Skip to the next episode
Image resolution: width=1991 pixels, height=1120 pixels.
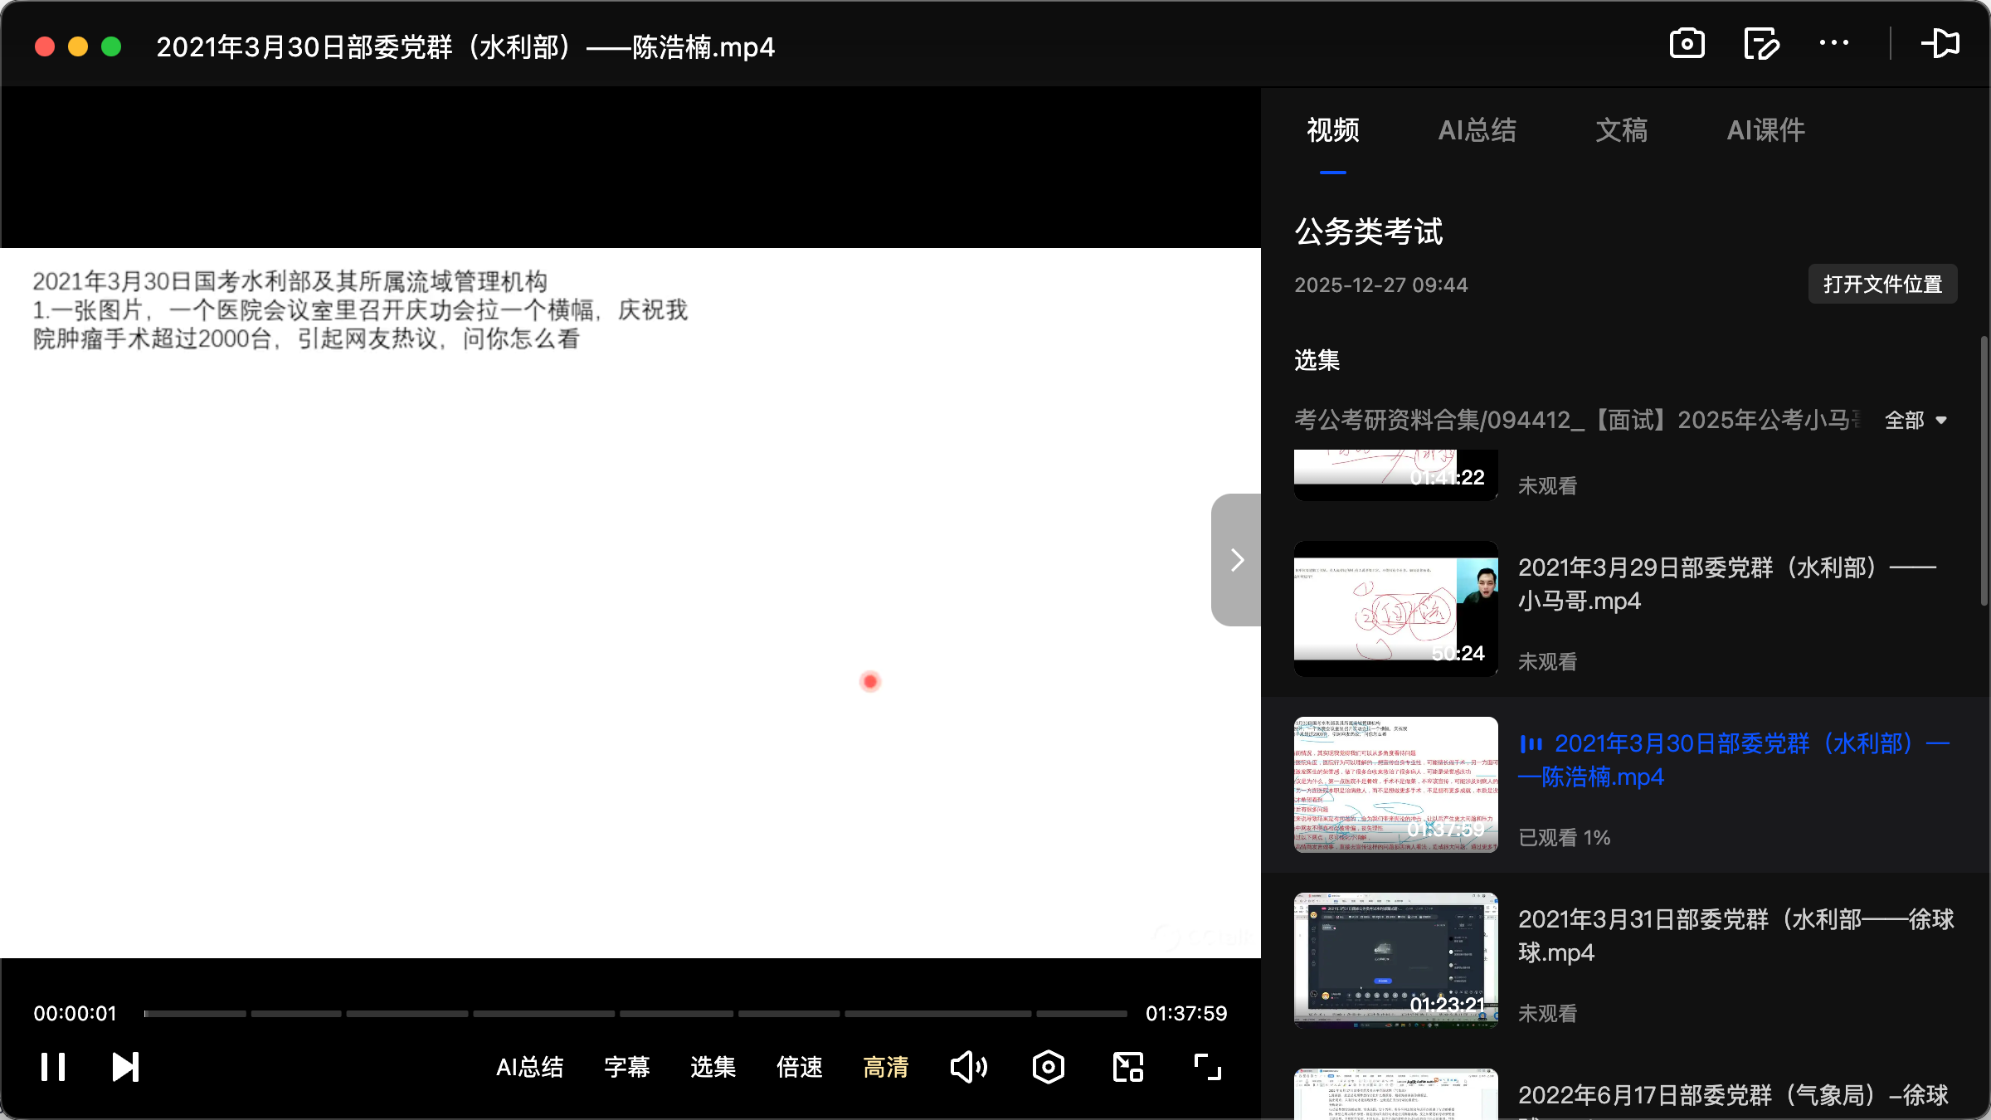tap(124, 1067)
